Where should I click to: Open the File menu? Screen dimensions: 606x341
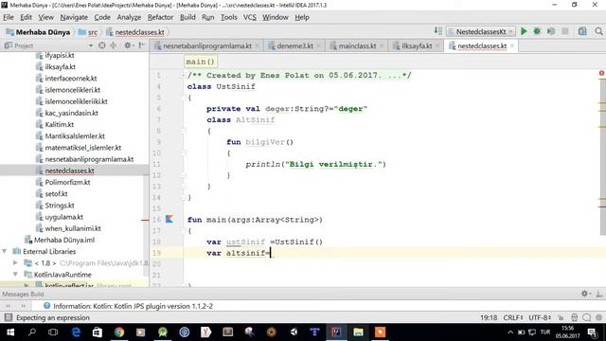pos(9,17)
